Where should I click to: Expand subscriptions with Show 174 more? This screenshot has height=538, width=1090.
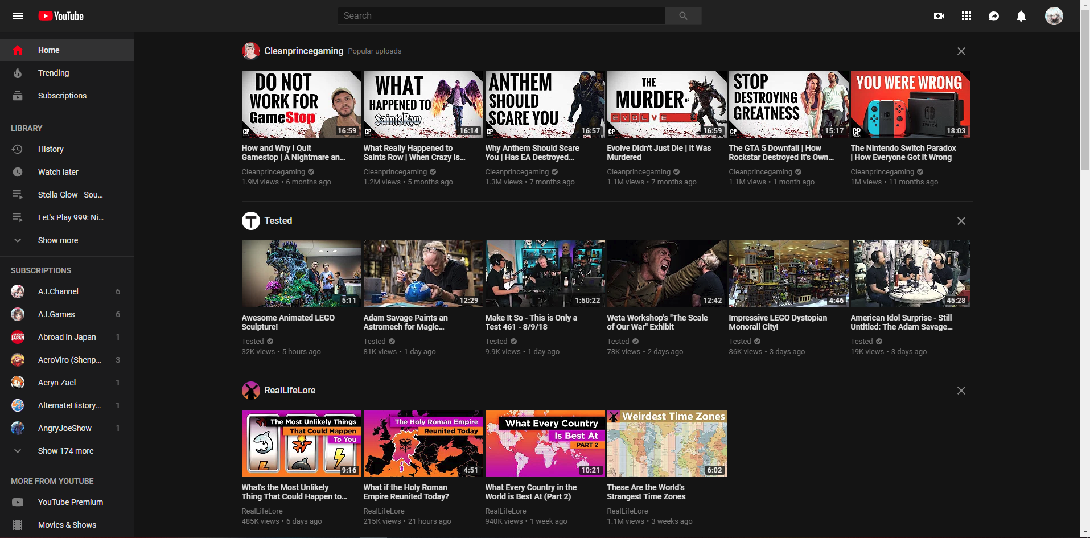pos(67,451)
